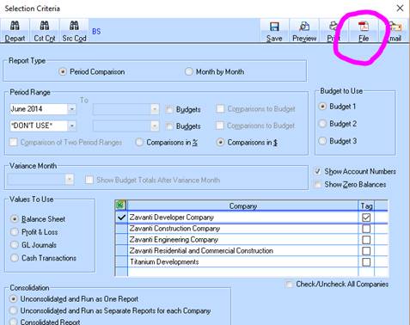This screenshot has width=410, height=325.
Task: Export report with File PDF icon
Action: coord(364,31)
